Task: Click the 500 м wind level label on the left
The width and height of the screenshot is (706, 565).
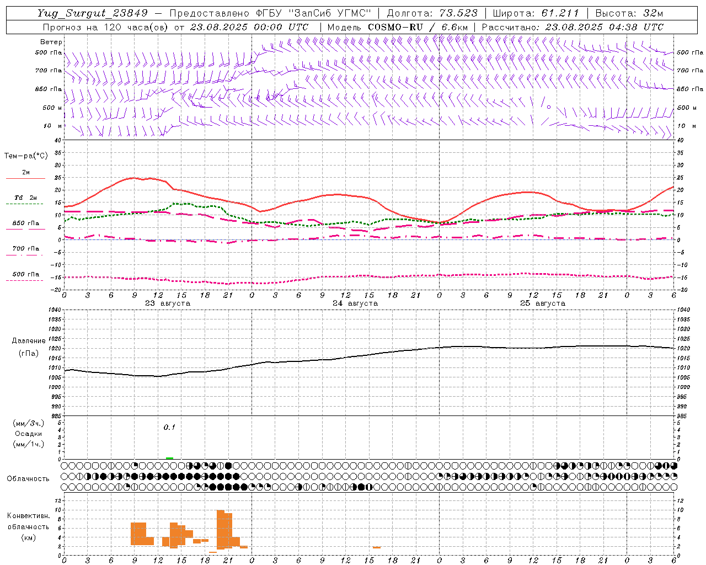Action: coord(52,108)
